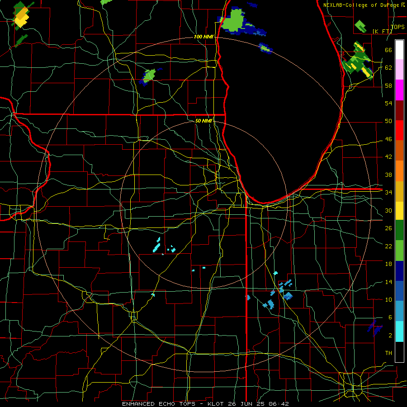Click the 100 NMI range ring label
The height and width of the screenshot is (407, 407).
pyautogui.click(x=203, y=37)
